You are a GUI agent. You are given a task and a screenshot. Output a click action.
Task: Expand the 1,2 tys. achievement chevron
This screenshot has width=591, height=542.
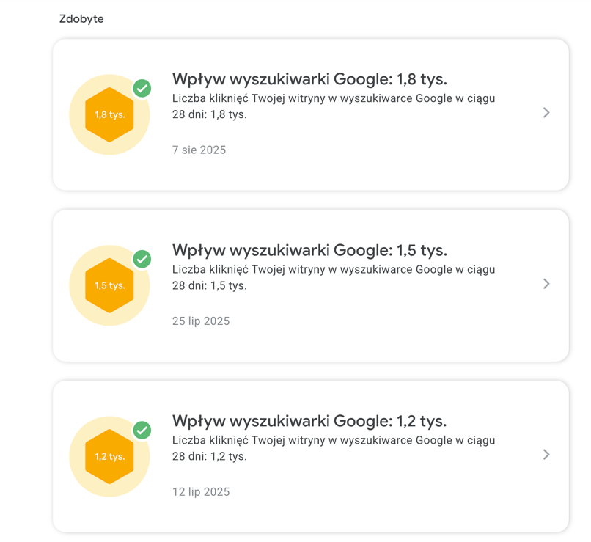(x=546, y=455)
